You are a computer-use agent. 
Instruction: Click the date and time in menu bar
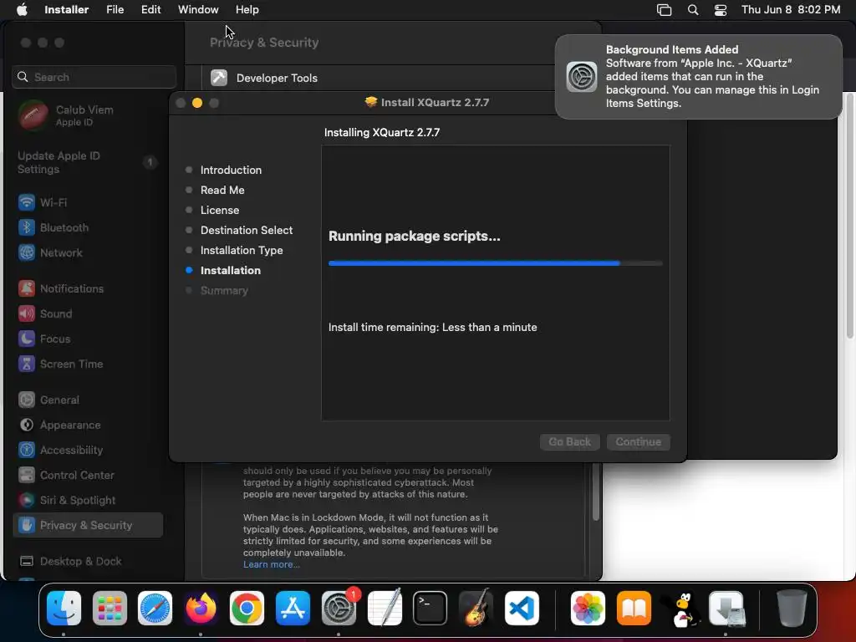pyautogui.click(x=791, y=9)
